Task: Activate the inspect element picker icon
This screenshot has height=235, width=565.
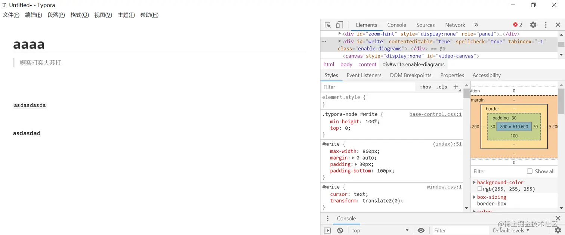Action: pyautogui.click(x=328, y=25)
